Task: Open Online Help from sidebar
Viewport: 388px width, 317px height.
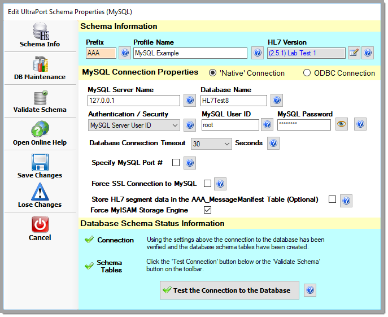Action: click(x=40, y=134)
